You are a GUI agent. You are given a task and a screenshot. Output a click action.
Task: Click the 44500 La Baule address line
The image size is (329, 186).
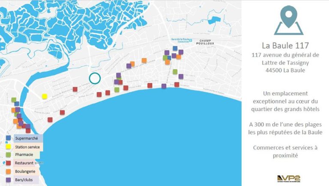coord(285,70)
